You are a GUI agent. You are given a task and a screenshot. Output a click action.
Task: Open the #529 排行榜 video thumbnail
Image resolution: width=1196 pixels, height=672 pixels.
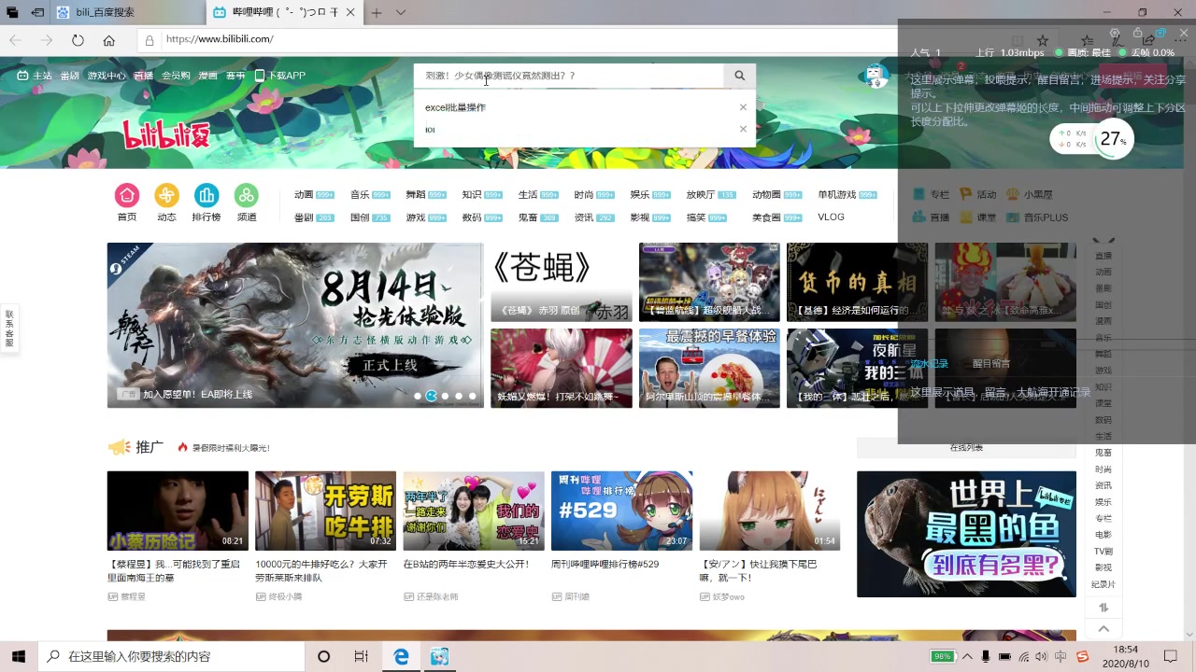tap(621, 511)
